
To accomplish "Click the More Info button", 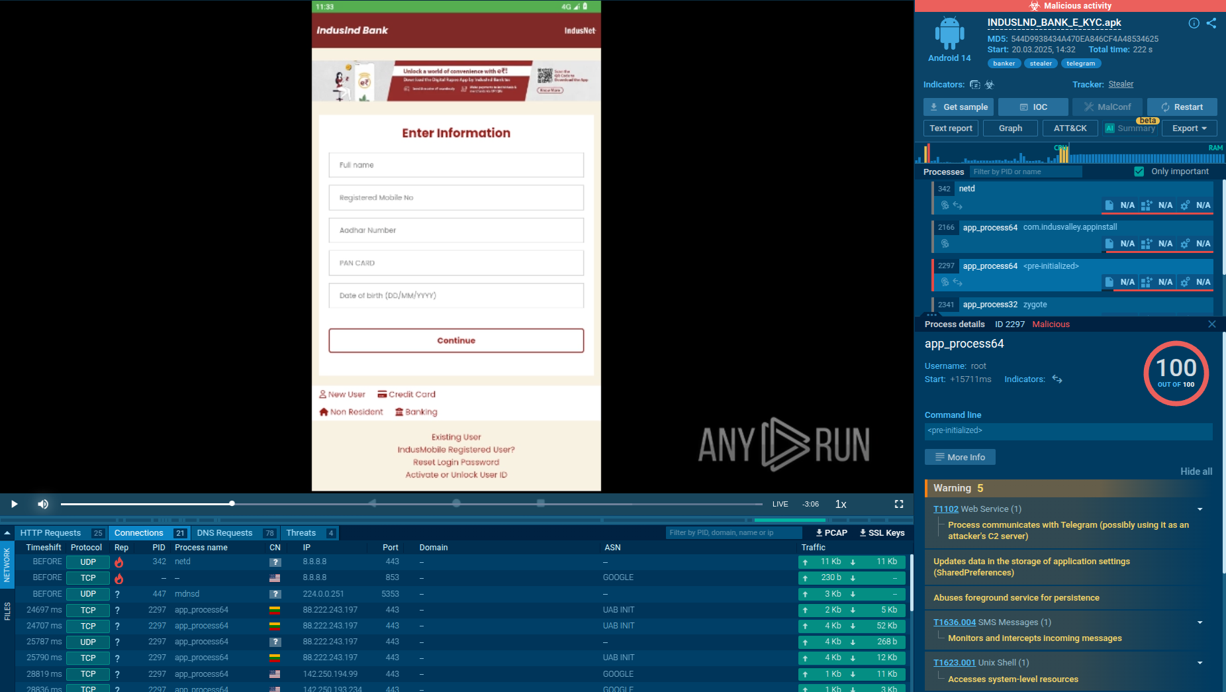I will coord(960,458).
